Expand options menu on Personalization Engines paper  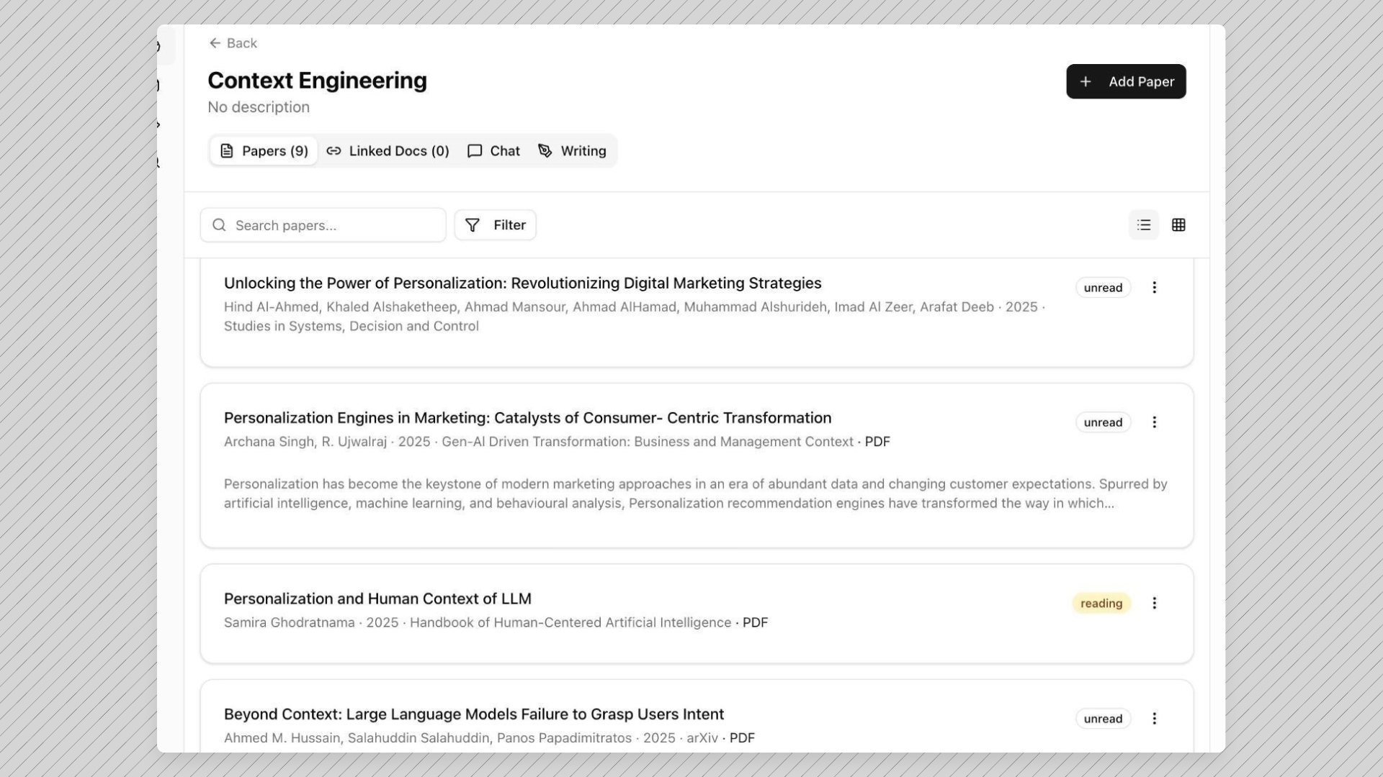pos(1155,422)
